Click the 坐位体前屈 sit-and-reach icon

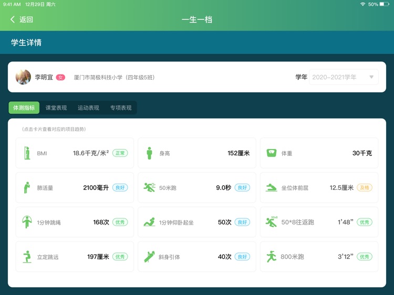(272, 187)
